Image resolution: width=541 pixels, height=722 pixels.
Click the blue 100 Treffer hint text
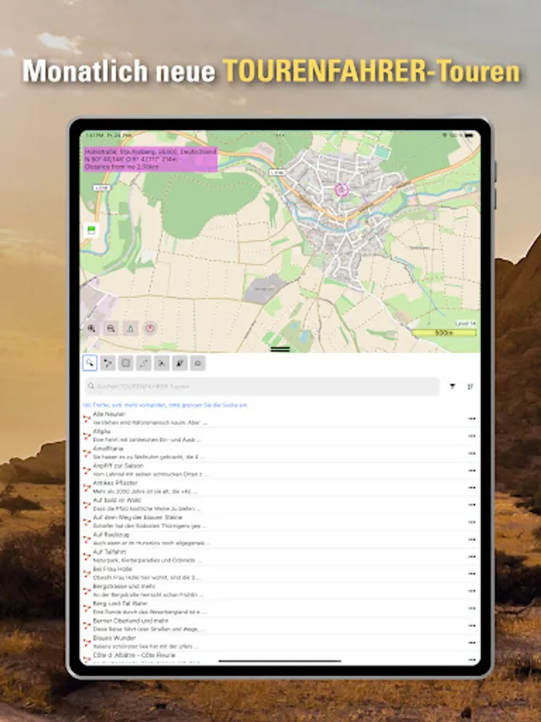[165, 405]
